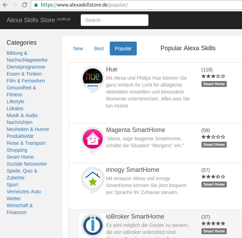Image resolution: width=242 pixels, height=238 pixels.
Task: Open the Lokales category
Action: pyautogui.click(x=15, y=108)
